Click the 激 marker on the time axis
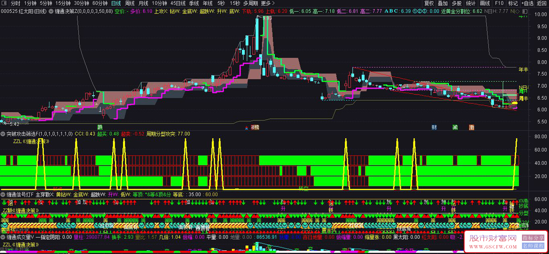 pos(471,127)
